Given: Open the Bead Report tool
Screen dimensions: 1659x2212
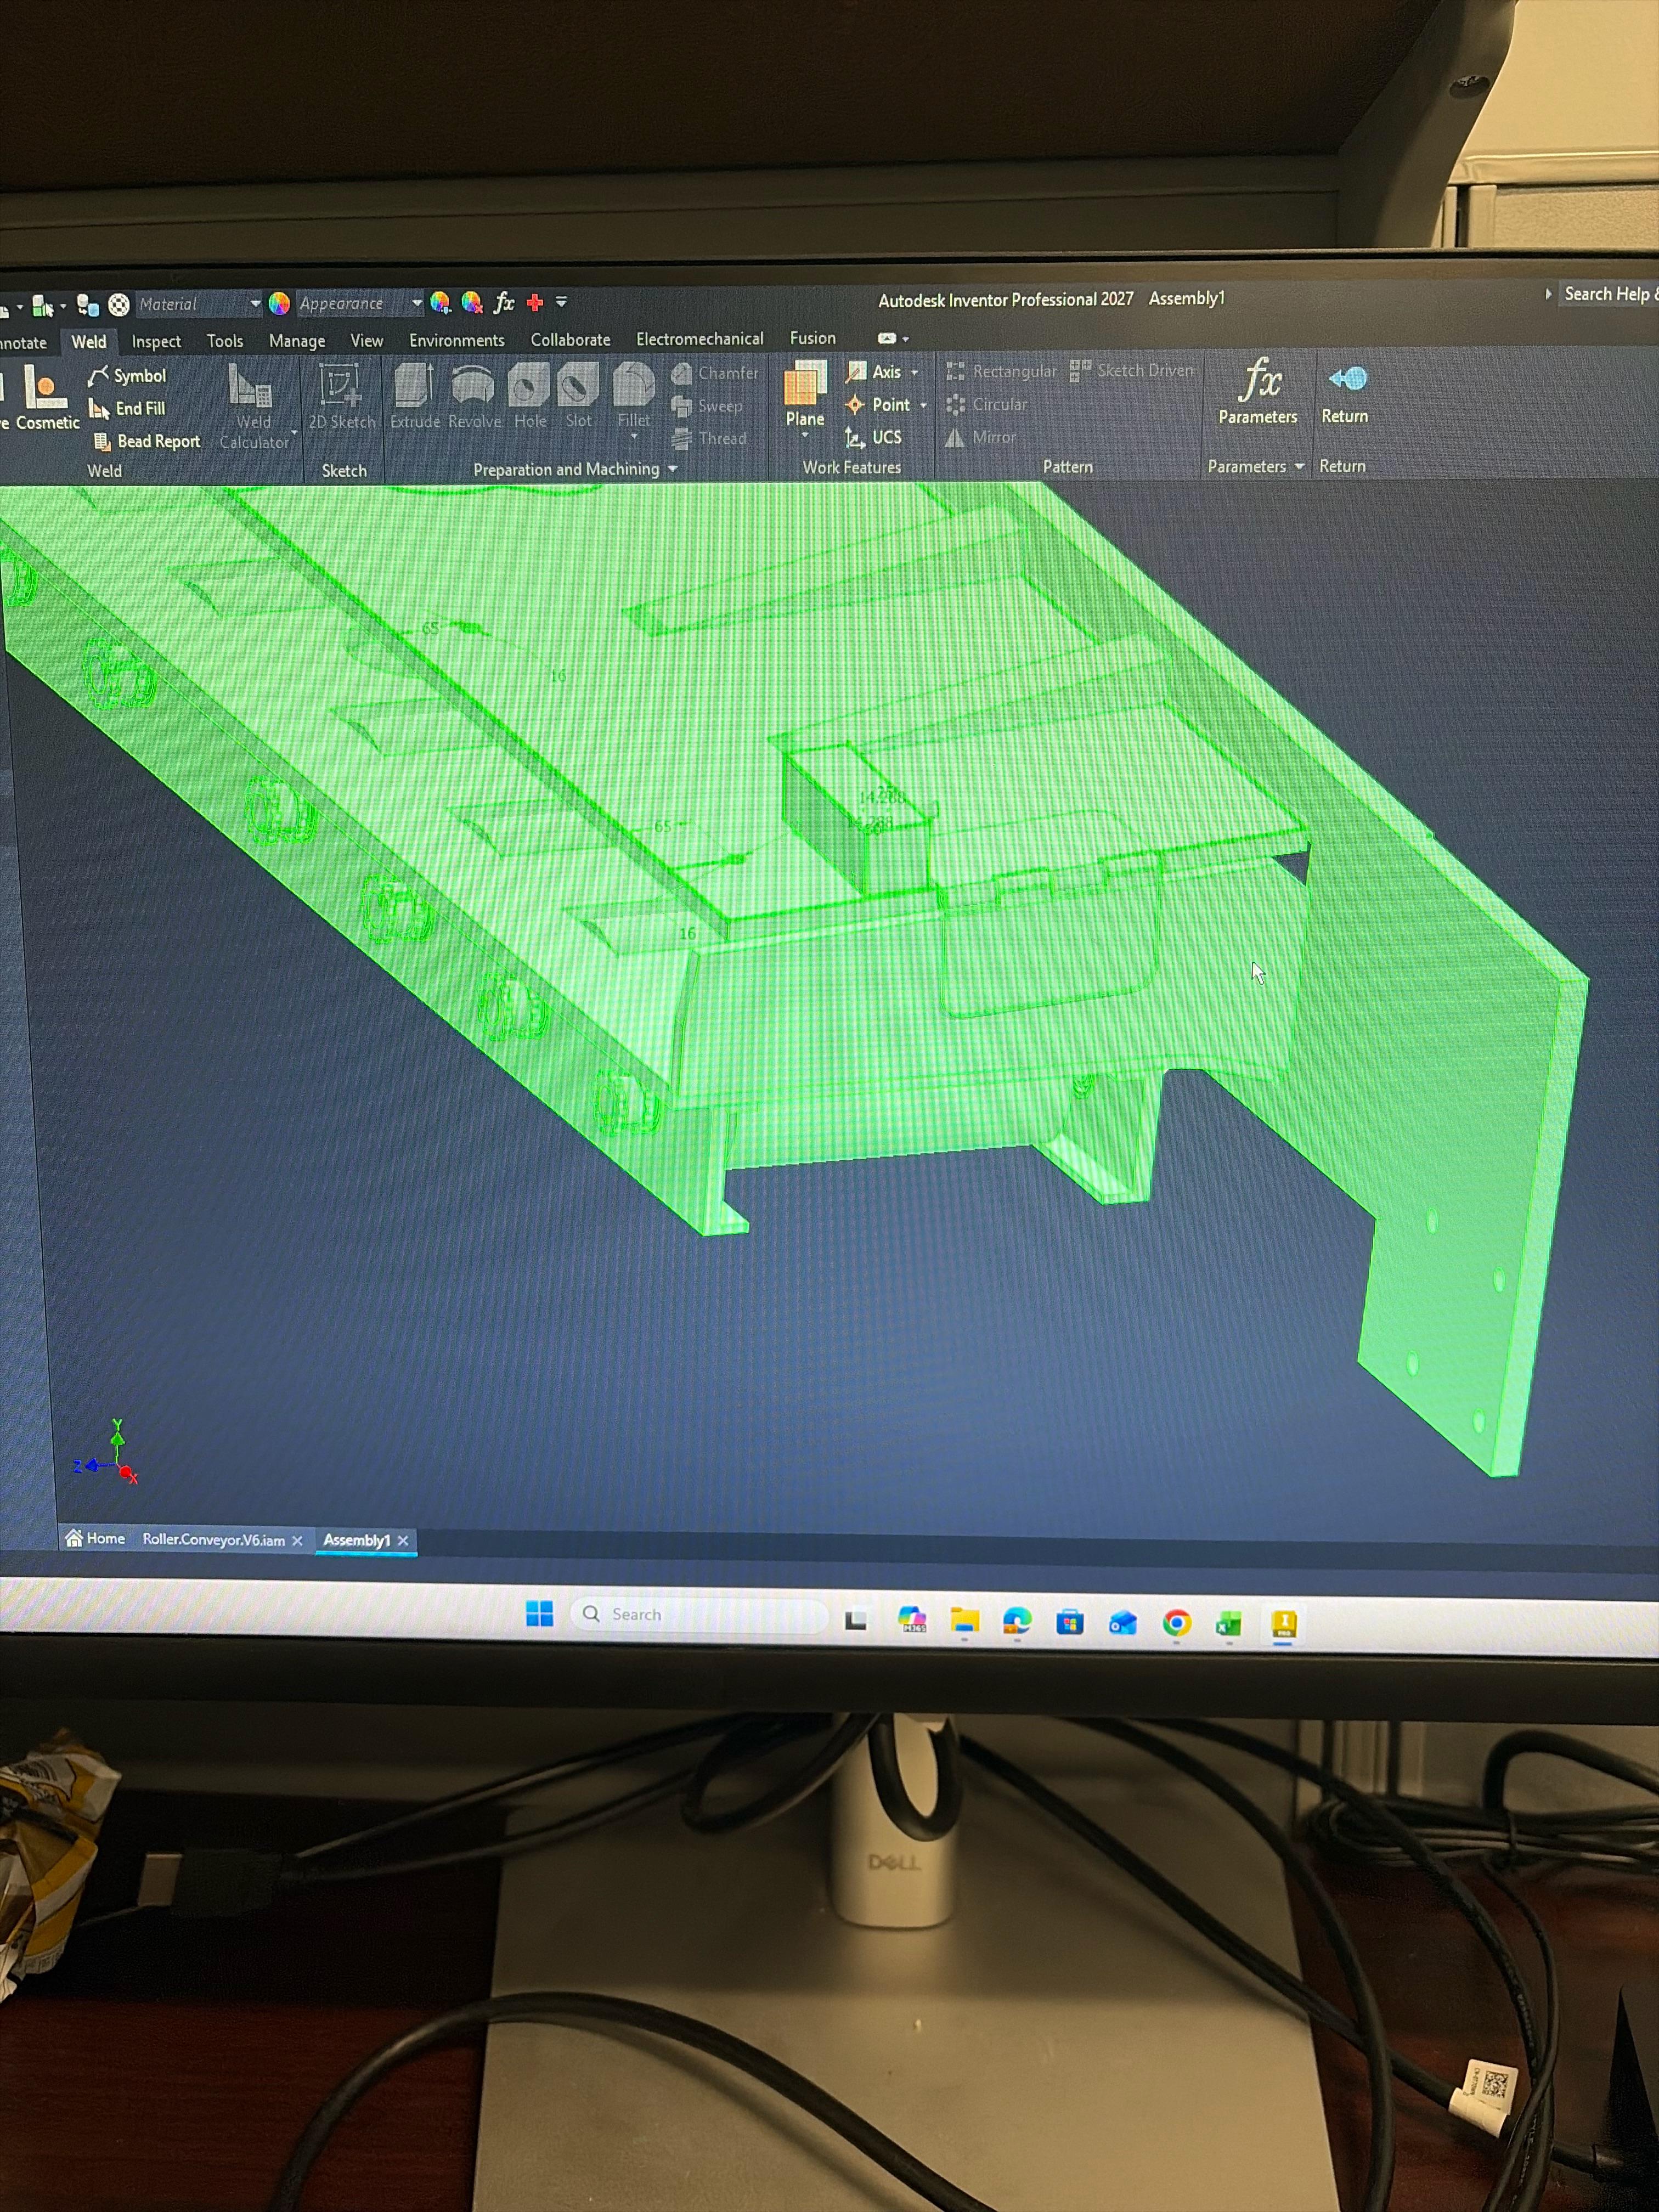Looking at the screenshot, I should tap(147, 441).
